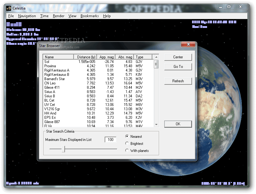Close the Star Browser dialog
256x194 pixels.
click(x=188, y=44)
